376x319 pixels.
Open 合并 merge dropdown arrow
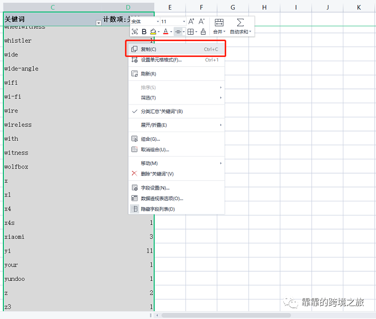[224, 32]
